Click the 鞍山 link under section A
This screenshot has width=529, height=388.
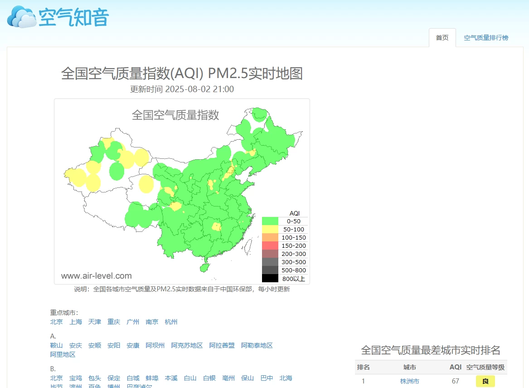point(57,346)
